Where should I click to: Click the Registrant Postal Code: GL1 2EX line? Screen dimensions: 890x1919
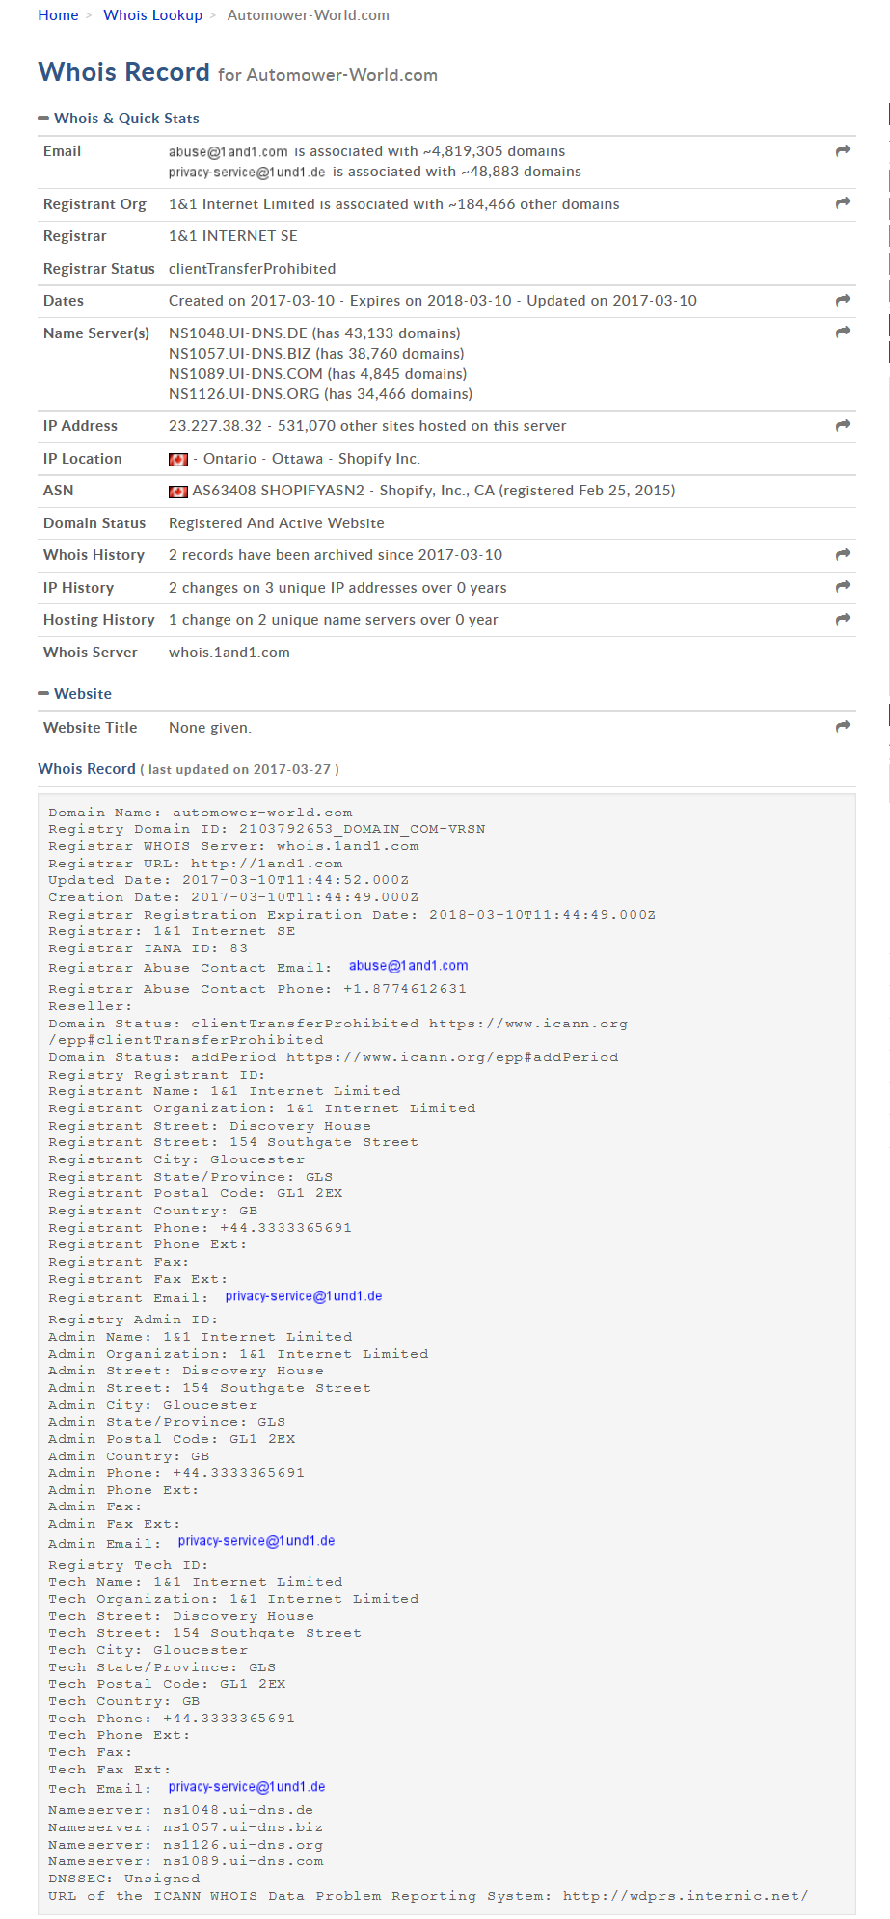196,1193
